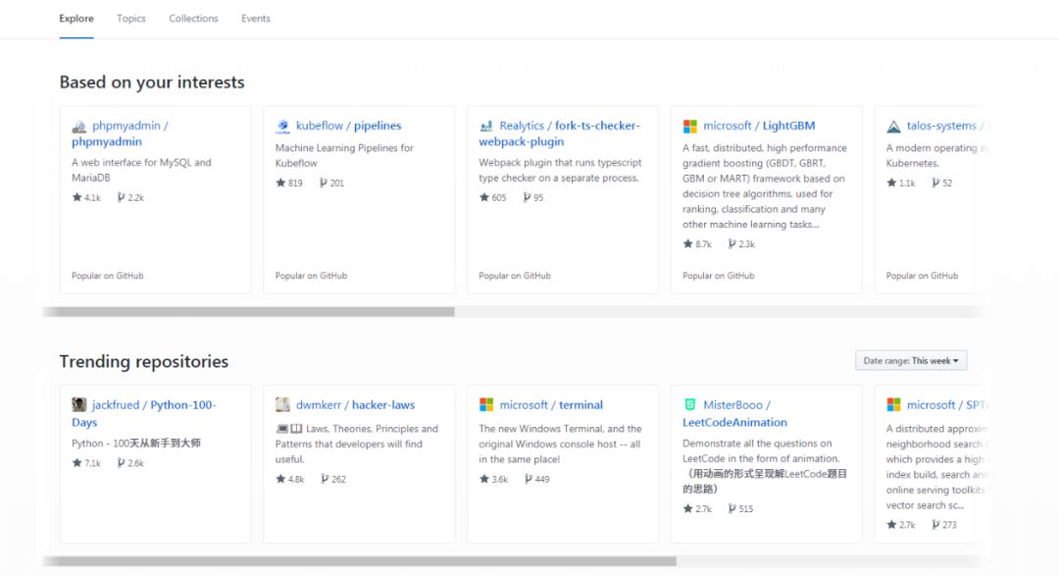1059x576 pixels.
Task: Click the star icon for terminal 3.6k
Action: 484,479
